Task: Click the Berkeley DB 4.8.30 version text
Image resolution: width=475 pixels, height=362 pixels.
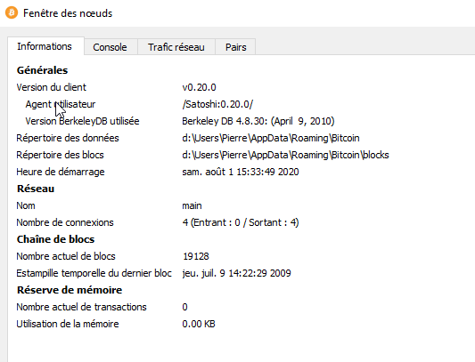Action: (x=258, y=121)
